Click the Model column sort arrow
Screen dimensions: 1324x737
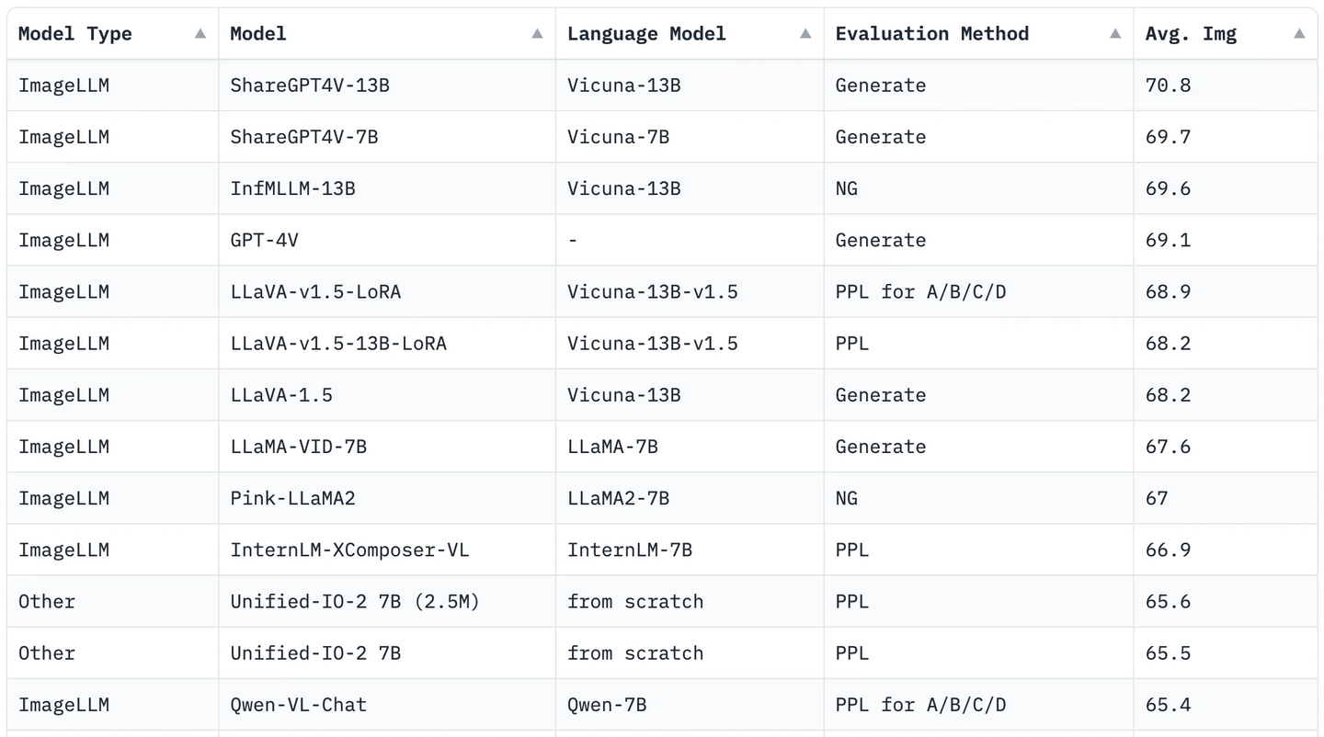click(x=537, y=34)
